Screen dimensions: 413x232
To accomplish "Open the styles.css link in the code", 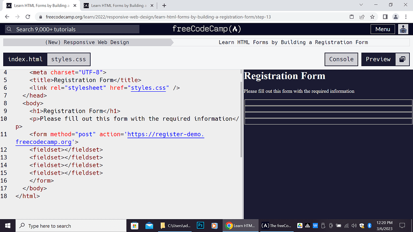I will [148, 88].
